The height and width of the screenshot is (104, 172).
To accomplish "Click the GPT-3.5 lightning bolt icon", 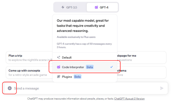I will tap(63, 7).
